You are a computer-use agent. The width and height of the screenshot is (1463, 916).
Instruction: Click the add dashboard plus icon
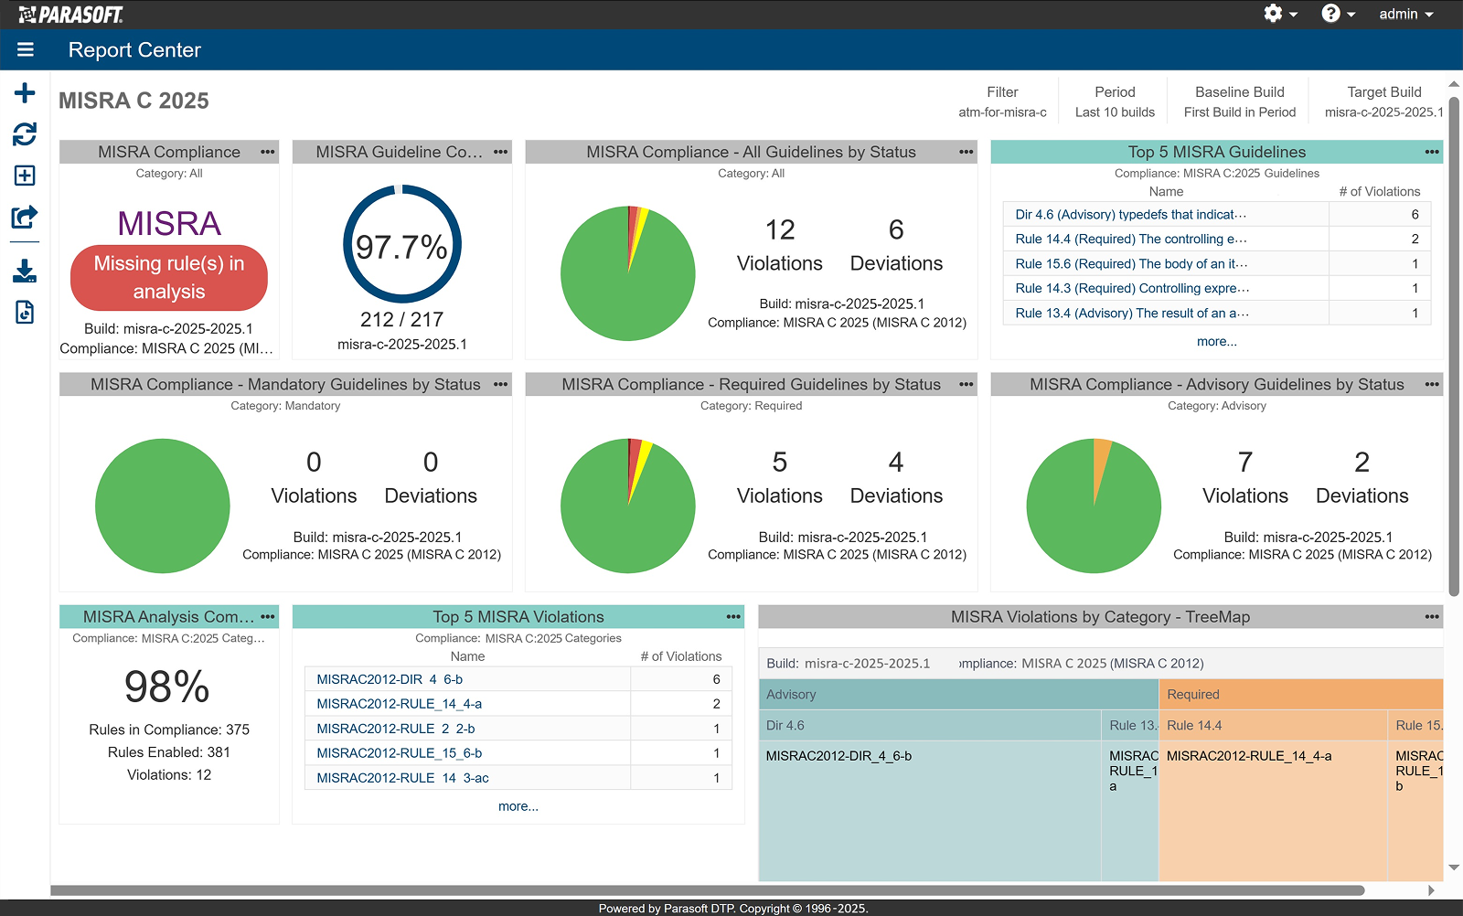(x=25, y=92)
